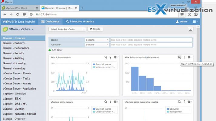Toggle management legend swatch
The width and height of the screenshot is (216, 121).
[168, 112]
